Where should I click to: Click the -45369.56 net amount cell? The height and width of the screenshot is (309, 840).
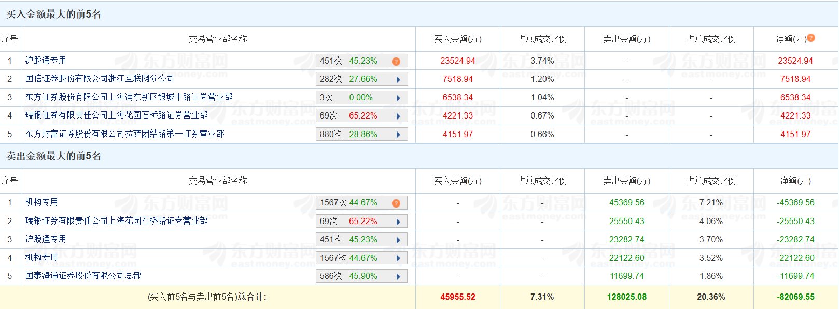(x=795, y=203)
